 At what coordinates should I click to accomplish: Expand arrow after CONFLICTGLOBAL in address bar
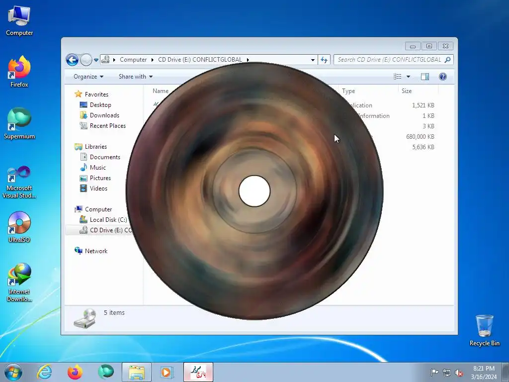248,60
